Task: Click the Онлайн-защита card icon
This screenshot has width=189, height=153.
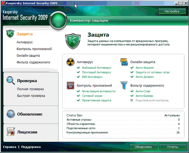Action: (x=123, y=62)
